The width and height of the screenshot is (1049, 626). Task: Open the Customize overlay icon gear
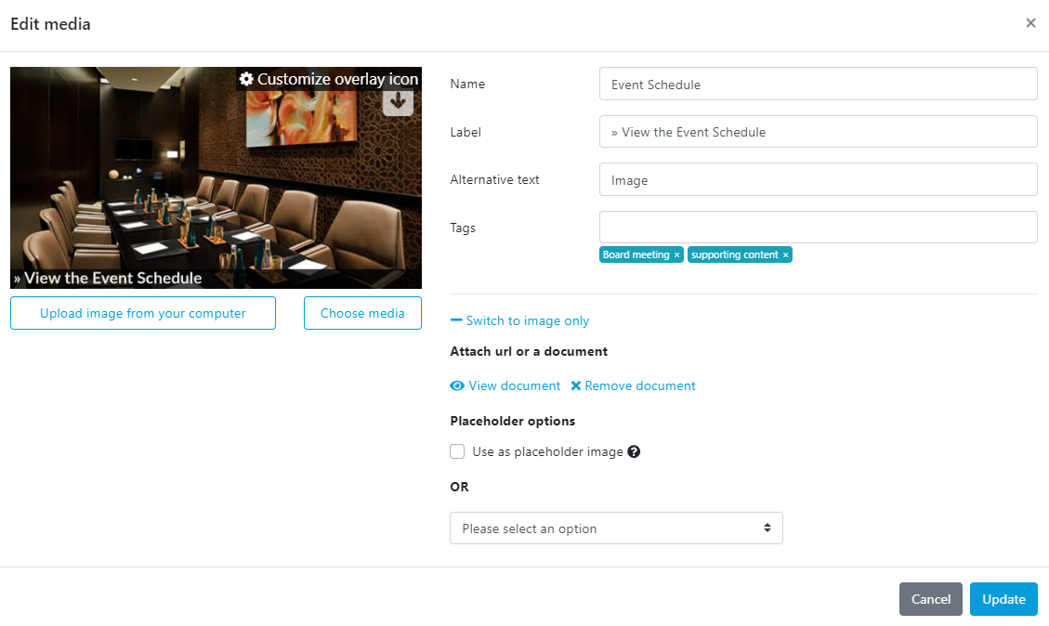coord(246,79)
